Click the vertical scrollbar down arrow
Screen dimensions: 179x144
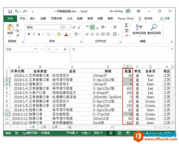point(173,123)
